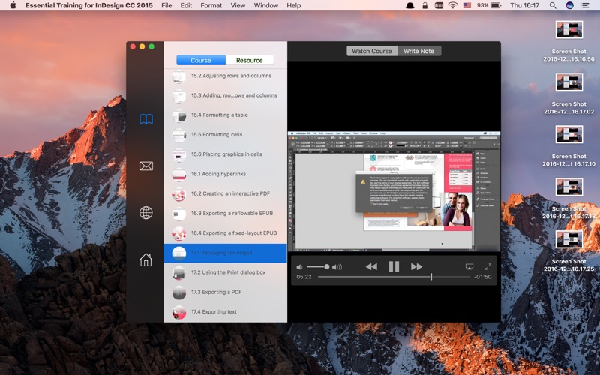The height and width of the screenshot is (375, 600).
Task: Open the File menu
Action: pos(166,5)
